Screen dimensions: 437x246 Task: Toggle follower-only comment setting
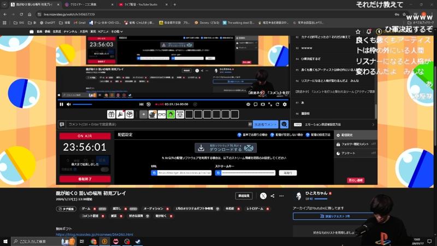(356, 144)
